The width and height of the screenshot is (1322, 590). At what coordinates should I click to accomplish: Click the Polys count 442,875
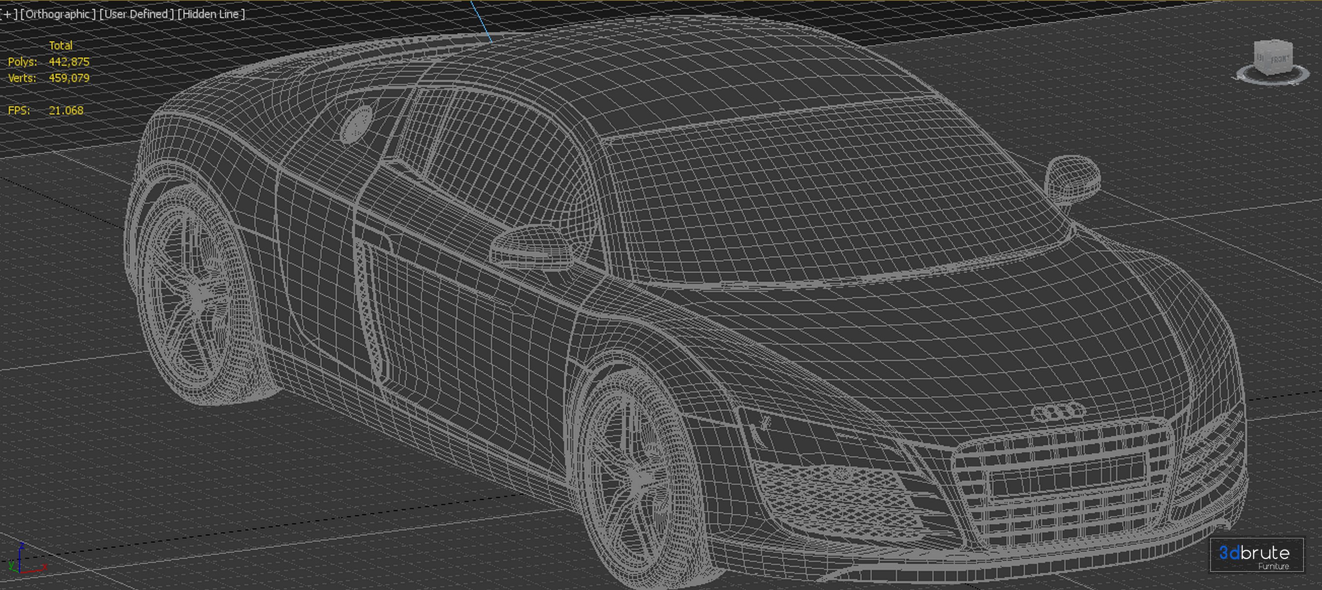click(69, 61)
